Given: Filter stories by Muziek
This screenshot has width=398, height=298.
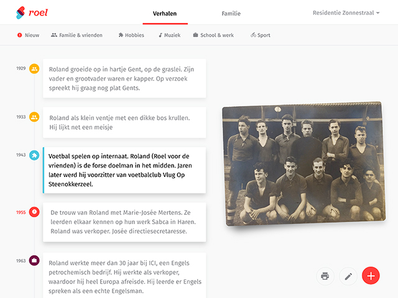Looking at the screenshot, I should pos(170,35).
